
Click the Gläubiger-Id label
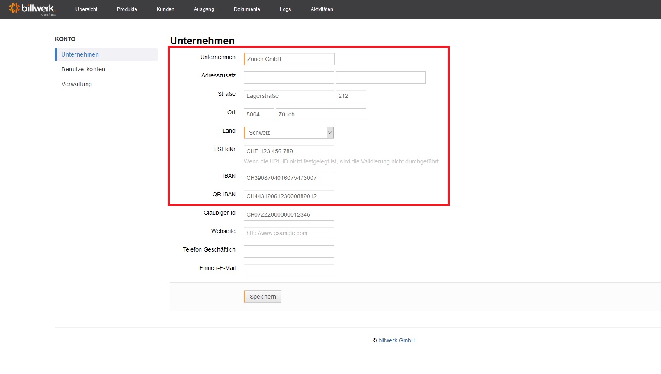tap(220, 213)
